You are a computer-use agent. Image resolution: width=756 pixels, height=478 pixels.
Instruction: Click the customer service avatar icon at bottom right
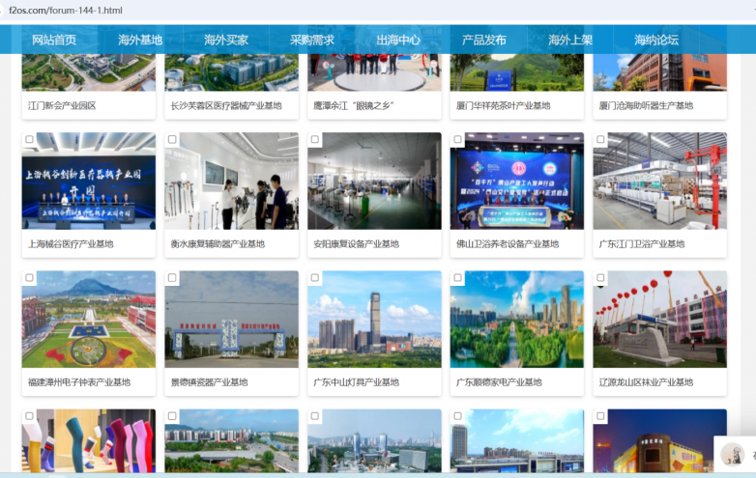coord(734,452)
